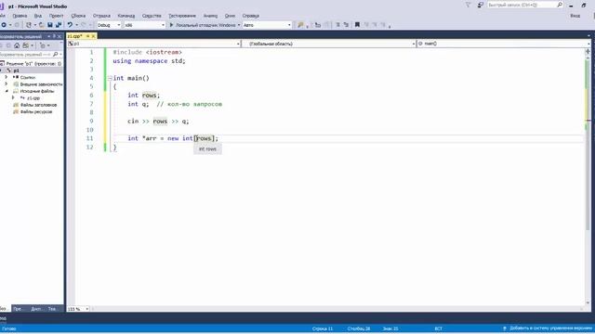The image size is (595, 334).
Task: Select the Исходные файлы folder label
Action: 37,91
